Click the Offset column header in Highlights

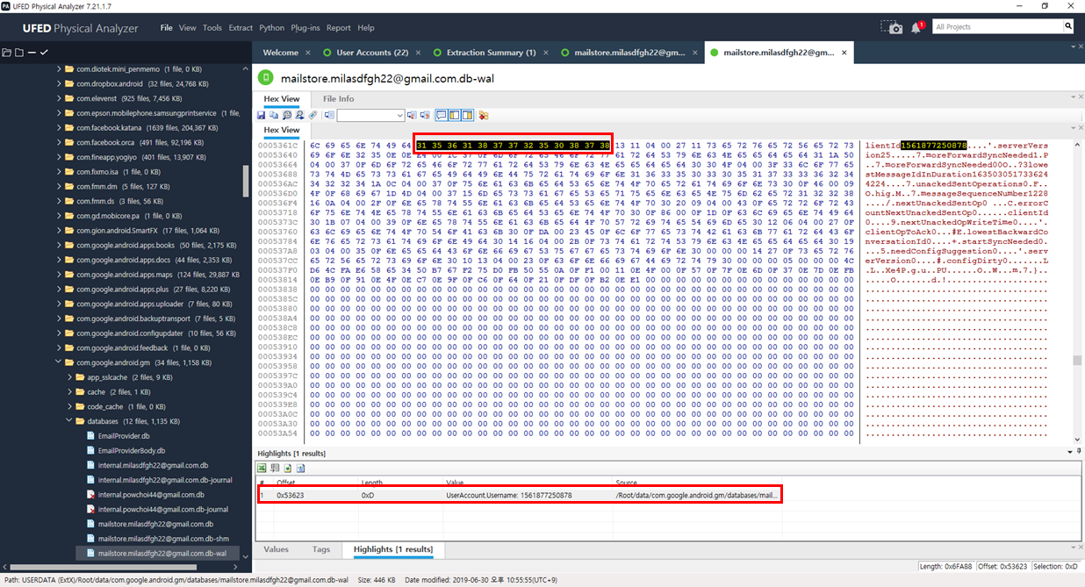click(286, 483)
